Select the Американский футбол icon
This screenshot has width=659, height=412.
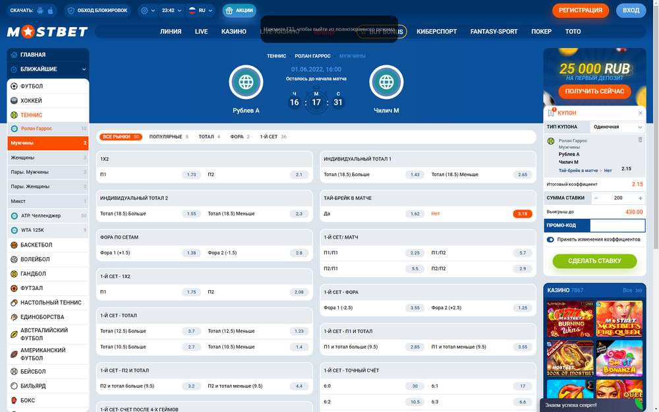[x=14, y=354]
